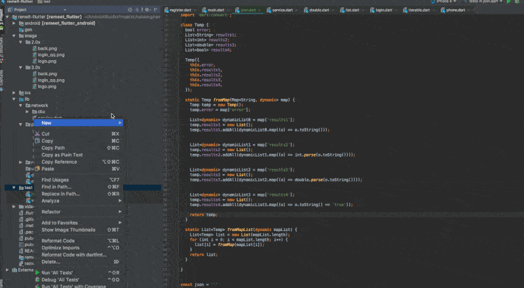Select back.png under the 3.0x folder

point(47,73)
